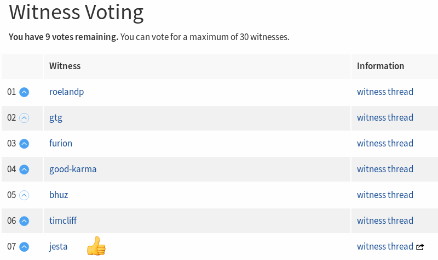This screenshot has width=438, height=260.
Task: Click upvote icon next to good-karma
Action: [x=24, y=169]
